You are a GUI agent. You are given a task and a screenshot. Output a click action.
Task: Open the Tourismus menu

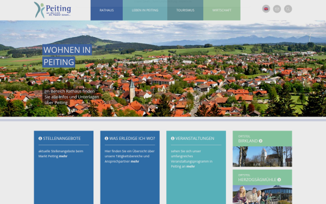tap(185, 10)
